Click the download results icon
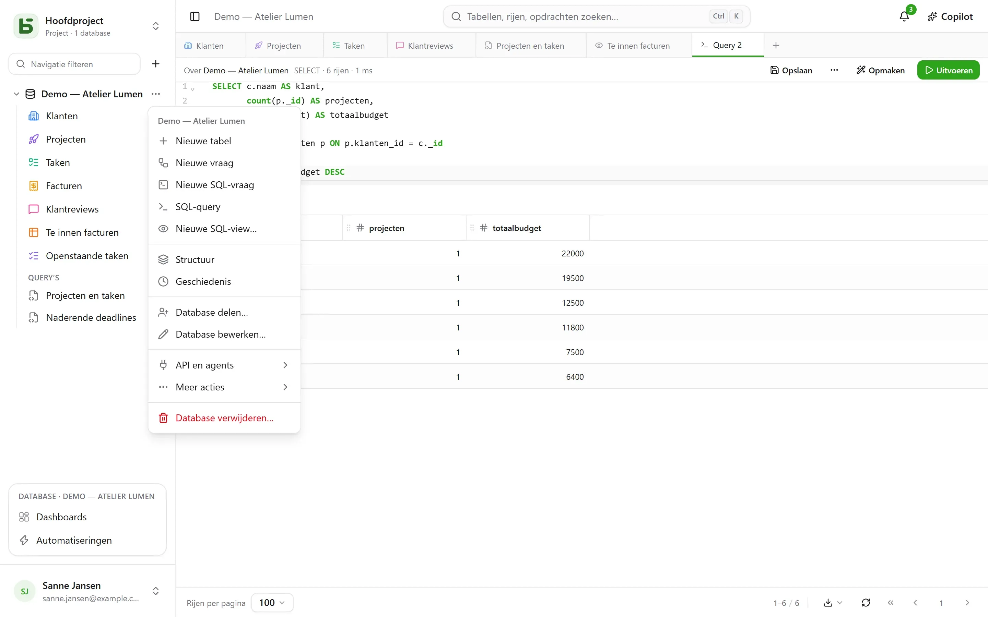 (828, 603)
